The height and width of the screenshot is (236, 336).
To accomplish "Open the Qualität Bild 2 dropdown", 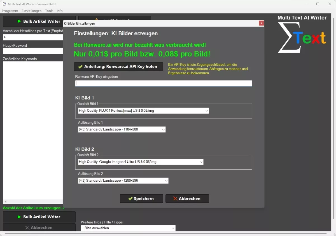I will [x=141, y=162].
